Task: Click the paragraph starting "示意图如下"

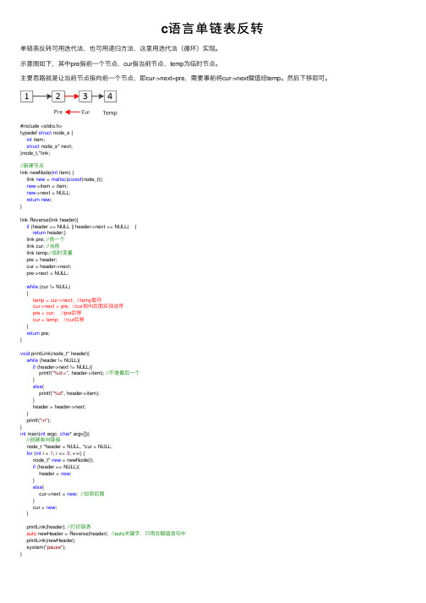Action: tap(120, 63)
